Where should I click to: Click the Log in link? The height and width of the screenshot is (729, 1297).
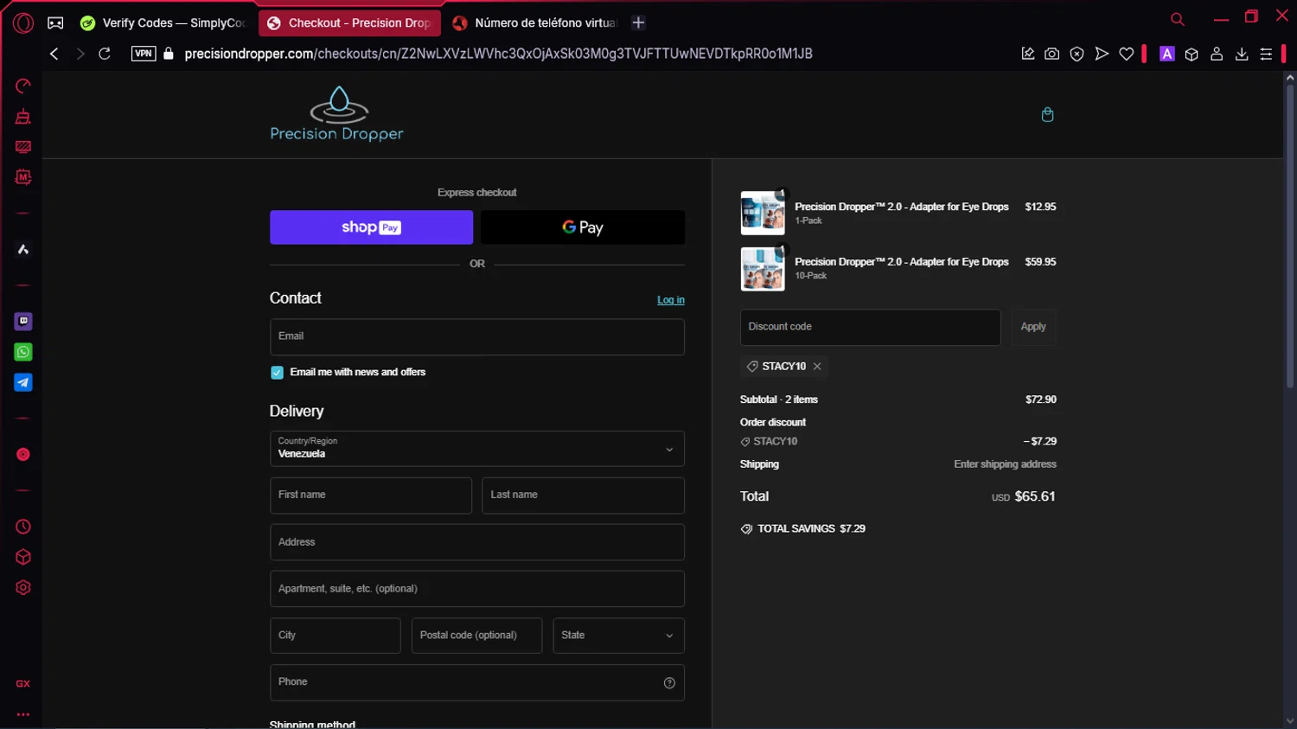coord(670,300)
